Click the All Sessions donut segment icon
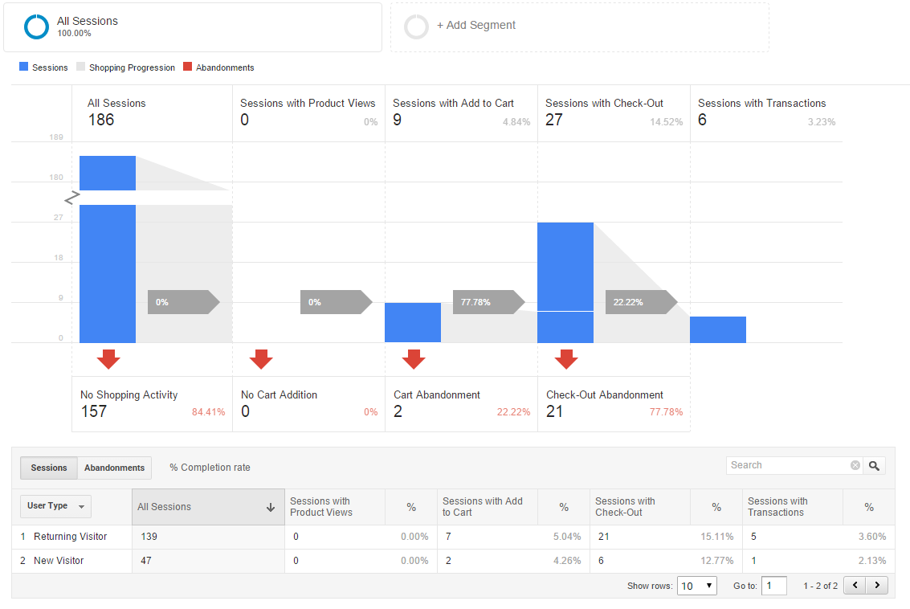Viewport: 910px width, 609px height. (x=37, y=27)
